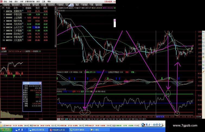The width and height of the screenshot is (205, 132).
Task: Toggle the IME 英 language mode
Action: click(147, 125)
